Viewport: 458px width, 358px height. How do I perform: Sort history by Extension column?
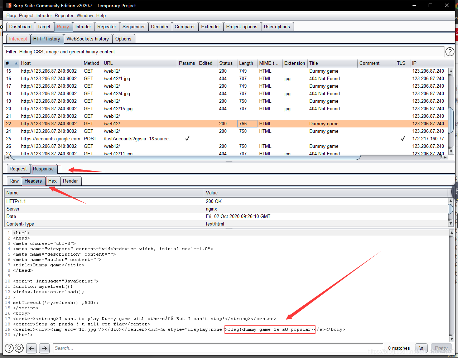tap(295, 63)
